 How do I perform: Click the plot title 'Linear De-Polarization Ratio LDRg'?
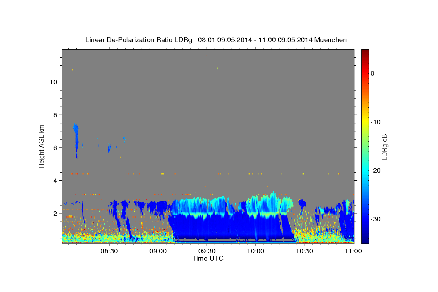(138, 40)
